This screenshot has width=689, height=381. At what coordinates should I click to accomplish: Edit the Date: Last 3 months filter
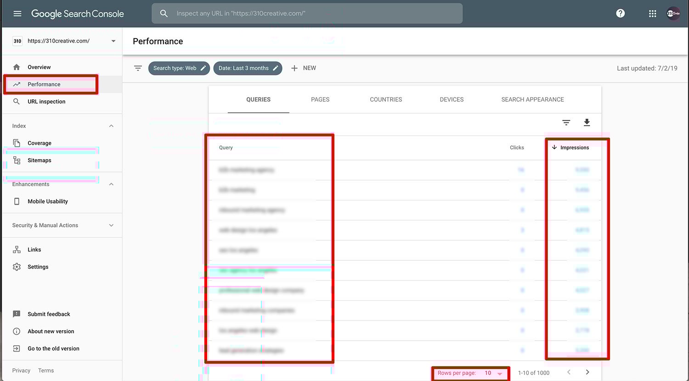(x=248, y=68)
